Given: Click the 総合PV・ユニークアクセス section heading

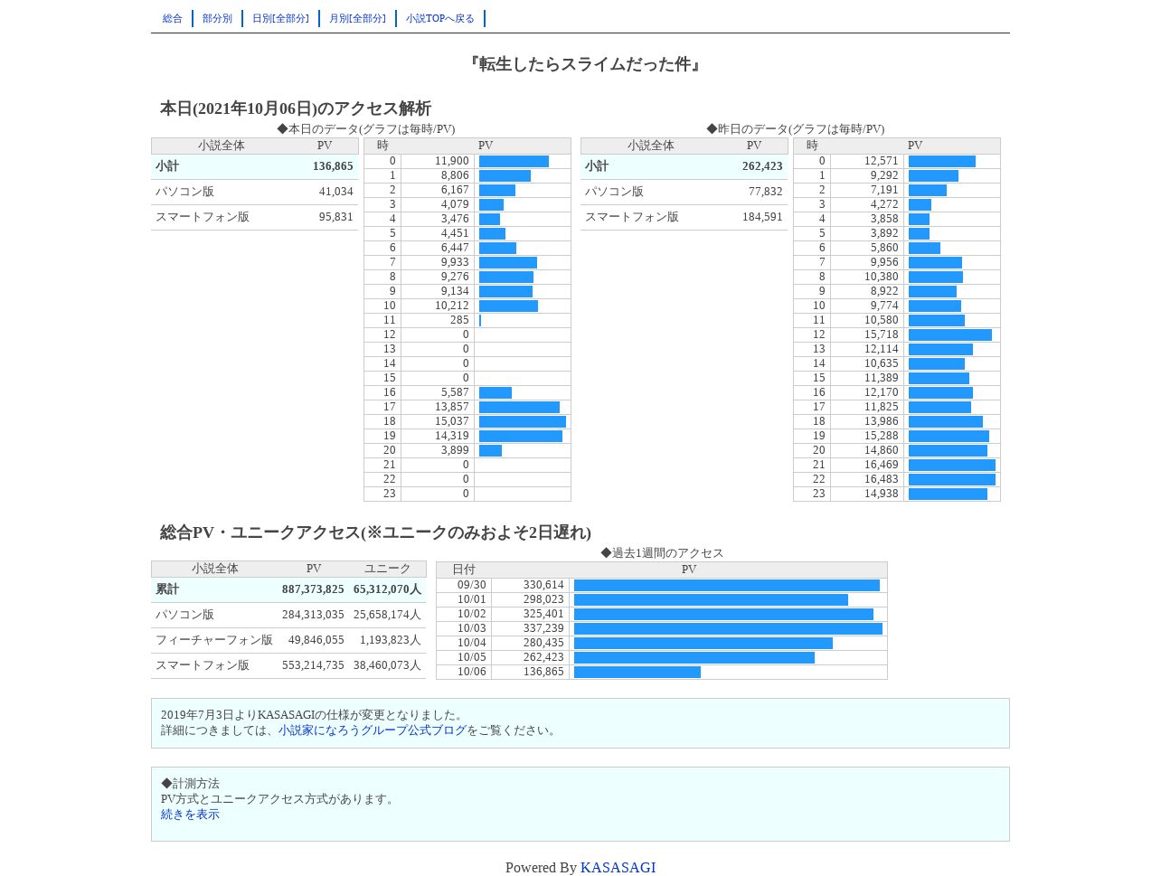Looking at the screenshot, I should [x=375, y=532].
